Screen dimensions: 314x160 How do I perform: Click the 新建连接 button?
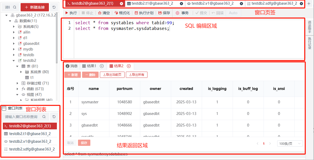[35, 7]
